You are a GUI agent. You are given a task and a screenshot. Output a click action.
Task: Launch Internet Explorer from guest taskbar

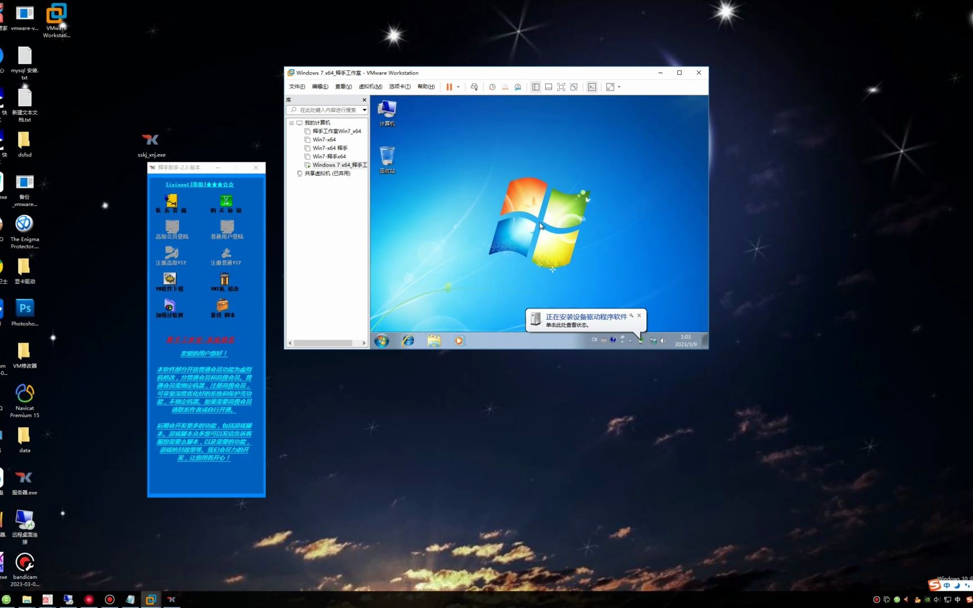[x=408, y=341]
